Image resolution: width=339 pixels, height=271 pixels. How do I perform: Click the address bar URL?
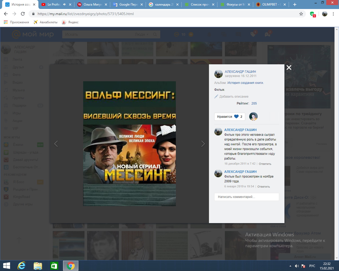coord(86,14)
